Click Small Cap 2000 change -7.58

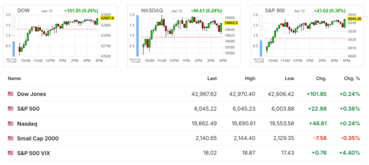pyautogui.click(x=320, y=138)
